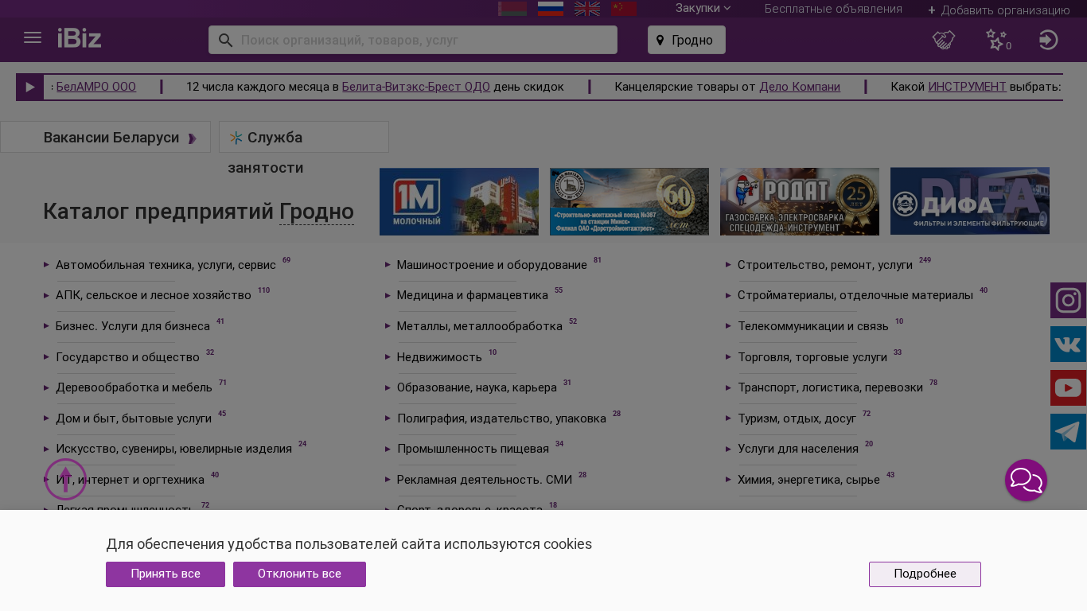Open the Строительно-монтажный поезд banner

(x=629, y=201)
